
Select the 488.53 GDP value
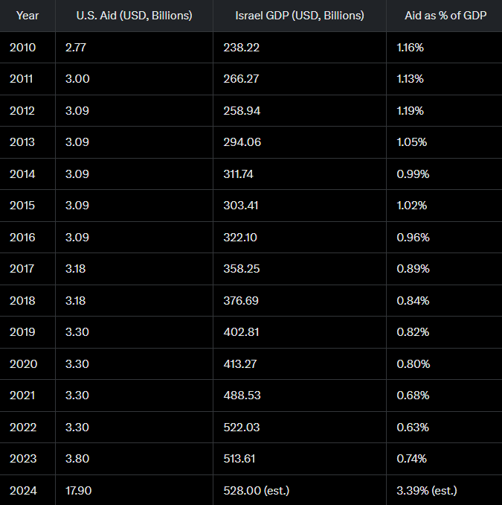click(242, 396)
